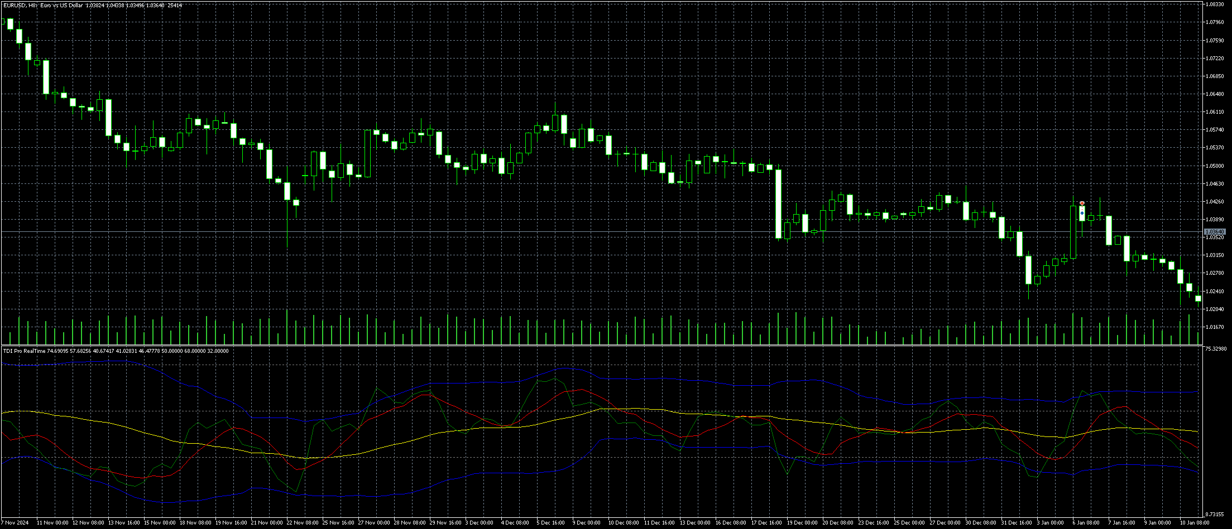1232x529 pixels.
Task: Click the 19 Dec 00:00 time axis label
Action: pyautogui.click(x=803, y=523)
